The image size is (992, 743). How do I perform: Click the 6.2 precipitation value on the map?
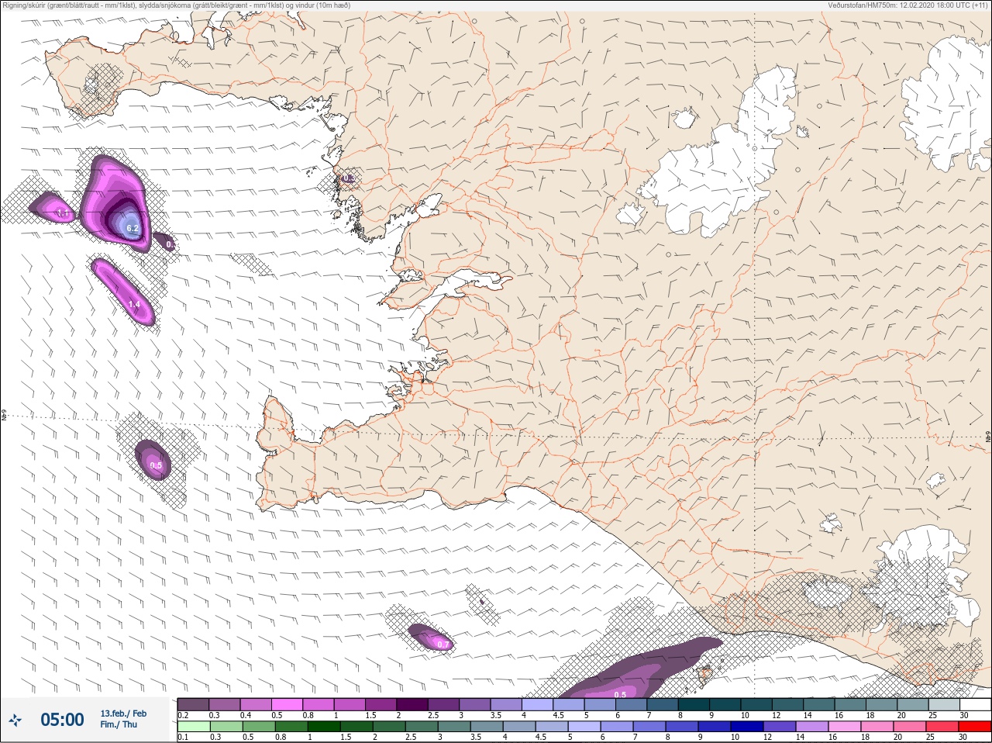point(133,229)
